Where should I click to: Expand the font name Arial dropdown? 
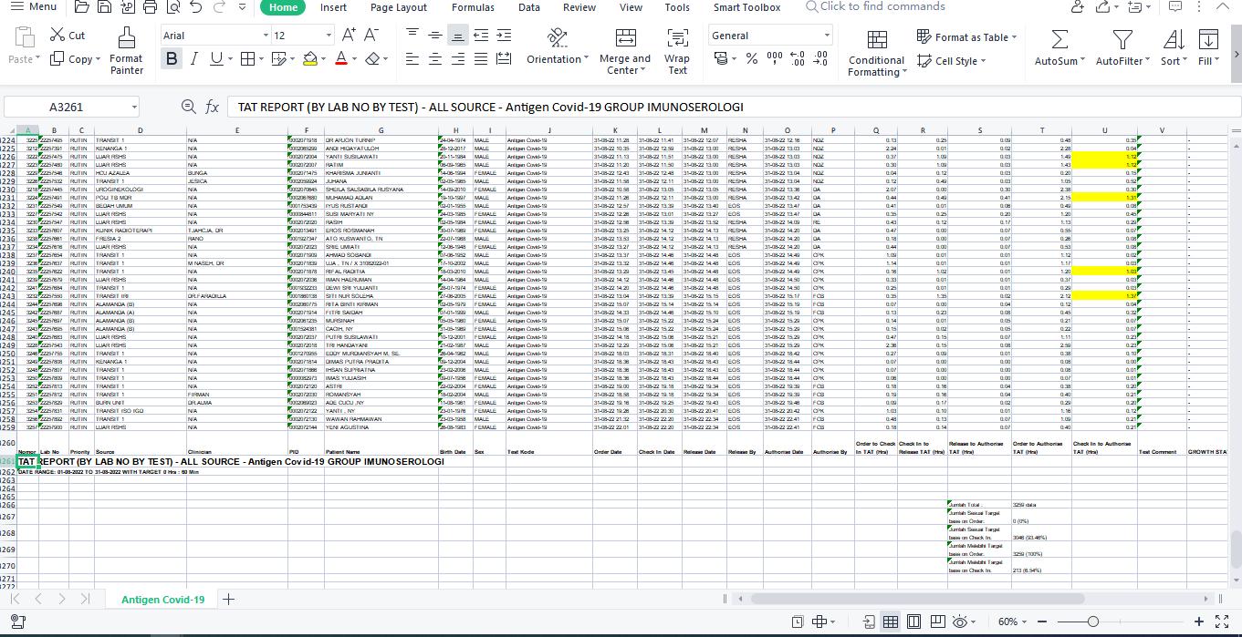pos(266,36)
